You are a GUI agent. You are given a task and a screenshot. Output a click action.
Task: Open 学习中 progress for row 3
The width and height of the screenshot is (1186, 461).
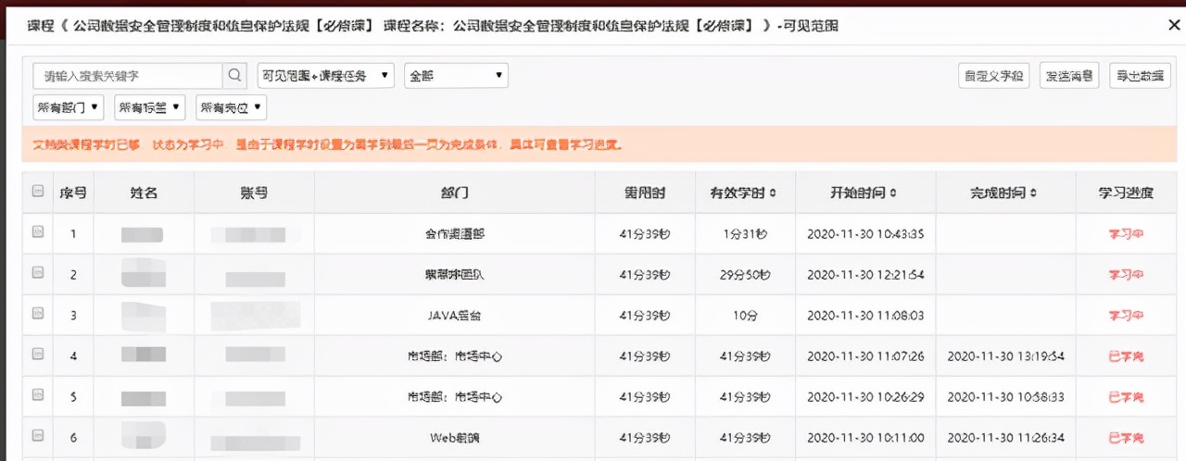coord(1126,316)
